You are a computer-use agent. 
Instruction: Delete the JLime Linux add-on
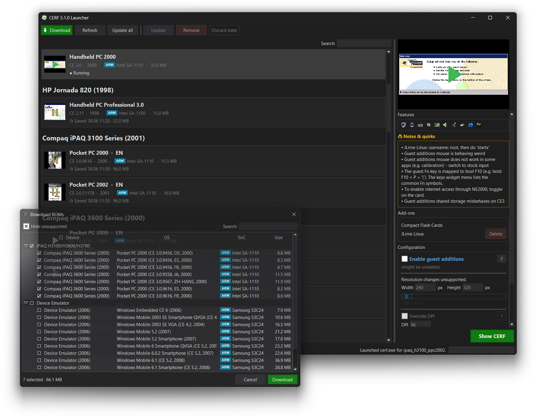[x=496, y=234]
